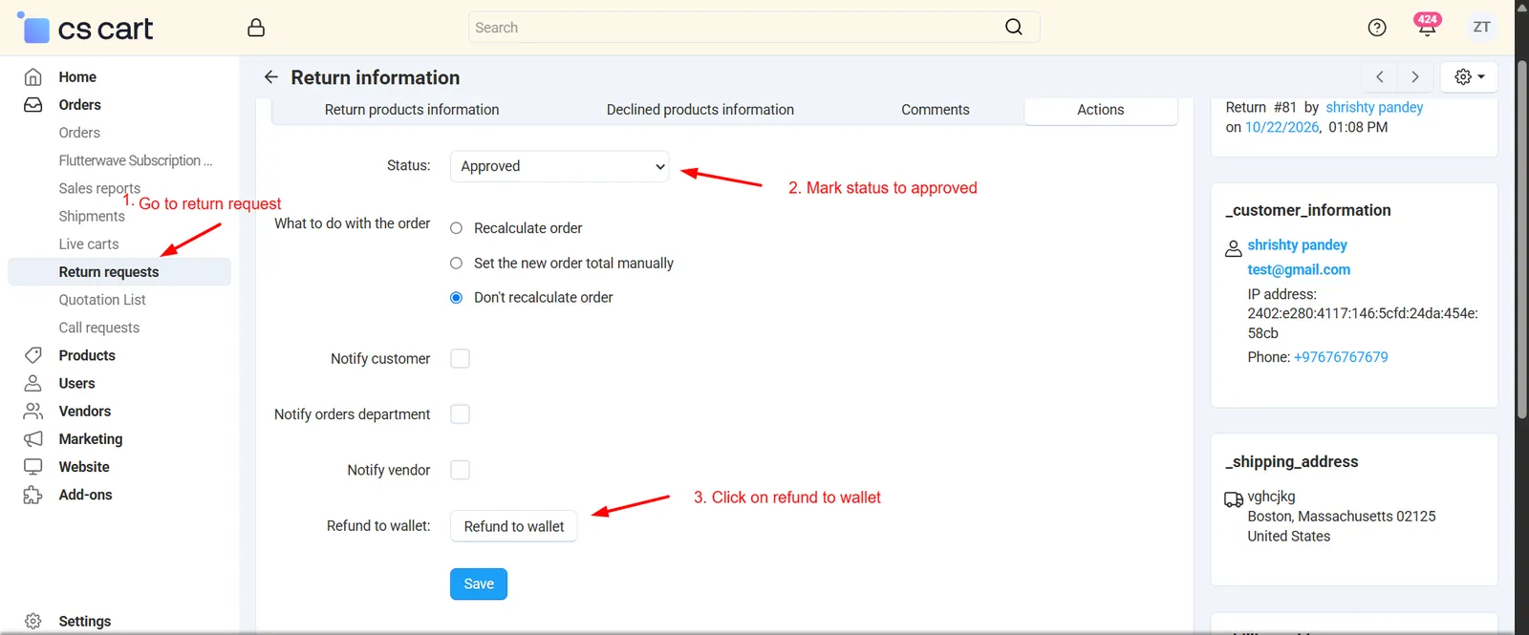Open Orders submenu item
This screenshot has height=635, width=1529.
(x=79, y=133)
